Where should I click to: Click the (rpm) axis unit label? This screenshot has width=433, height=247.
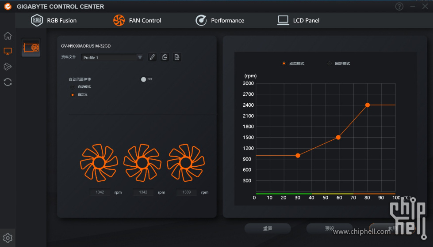(x=250, y=76)
